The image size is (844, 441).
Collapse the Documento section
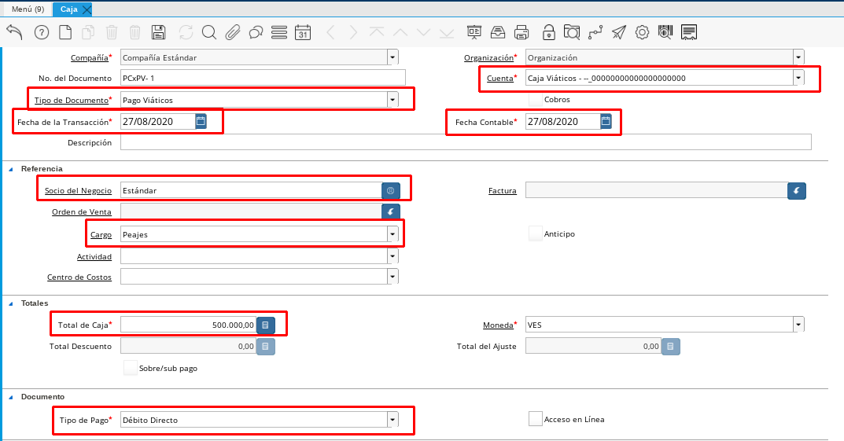(x=11, y=397)
